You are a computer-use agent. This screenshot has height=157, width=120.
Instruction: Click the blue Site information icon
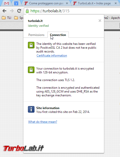(x=31, y=109)
